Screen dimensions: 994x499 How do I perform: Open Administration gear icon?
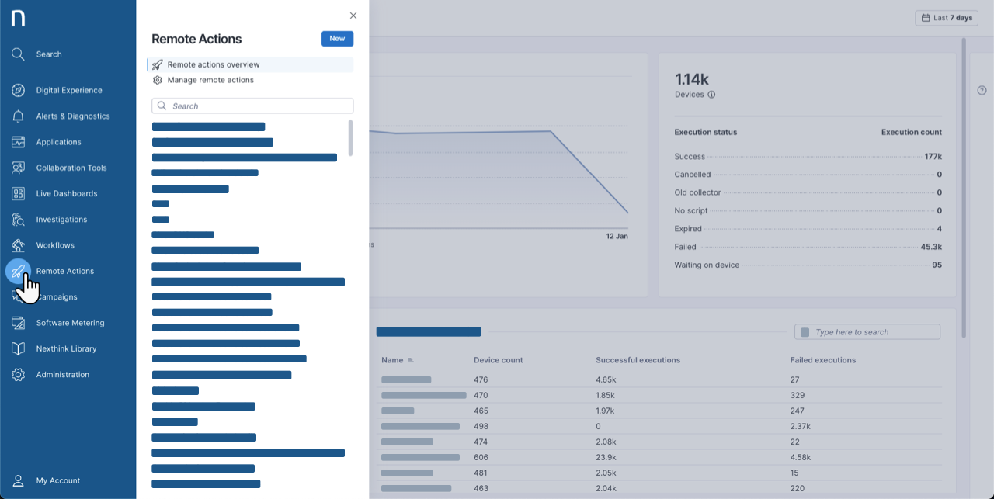coord(18,375)
